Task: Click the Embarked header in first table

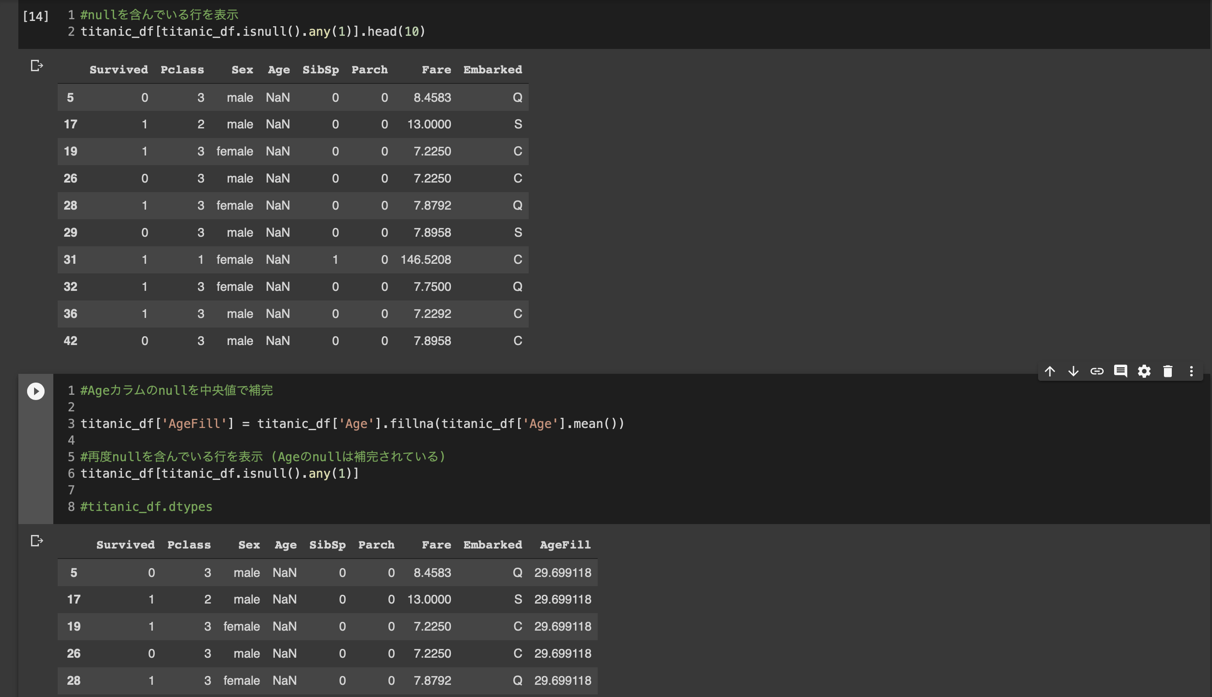Action: pos(492,69)
